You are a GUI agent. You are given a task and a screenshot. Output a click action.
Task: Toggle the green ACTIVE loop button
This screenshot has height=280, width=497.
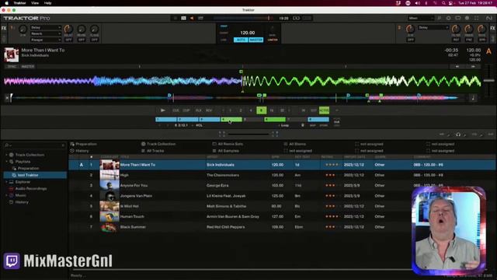point(324,110)
